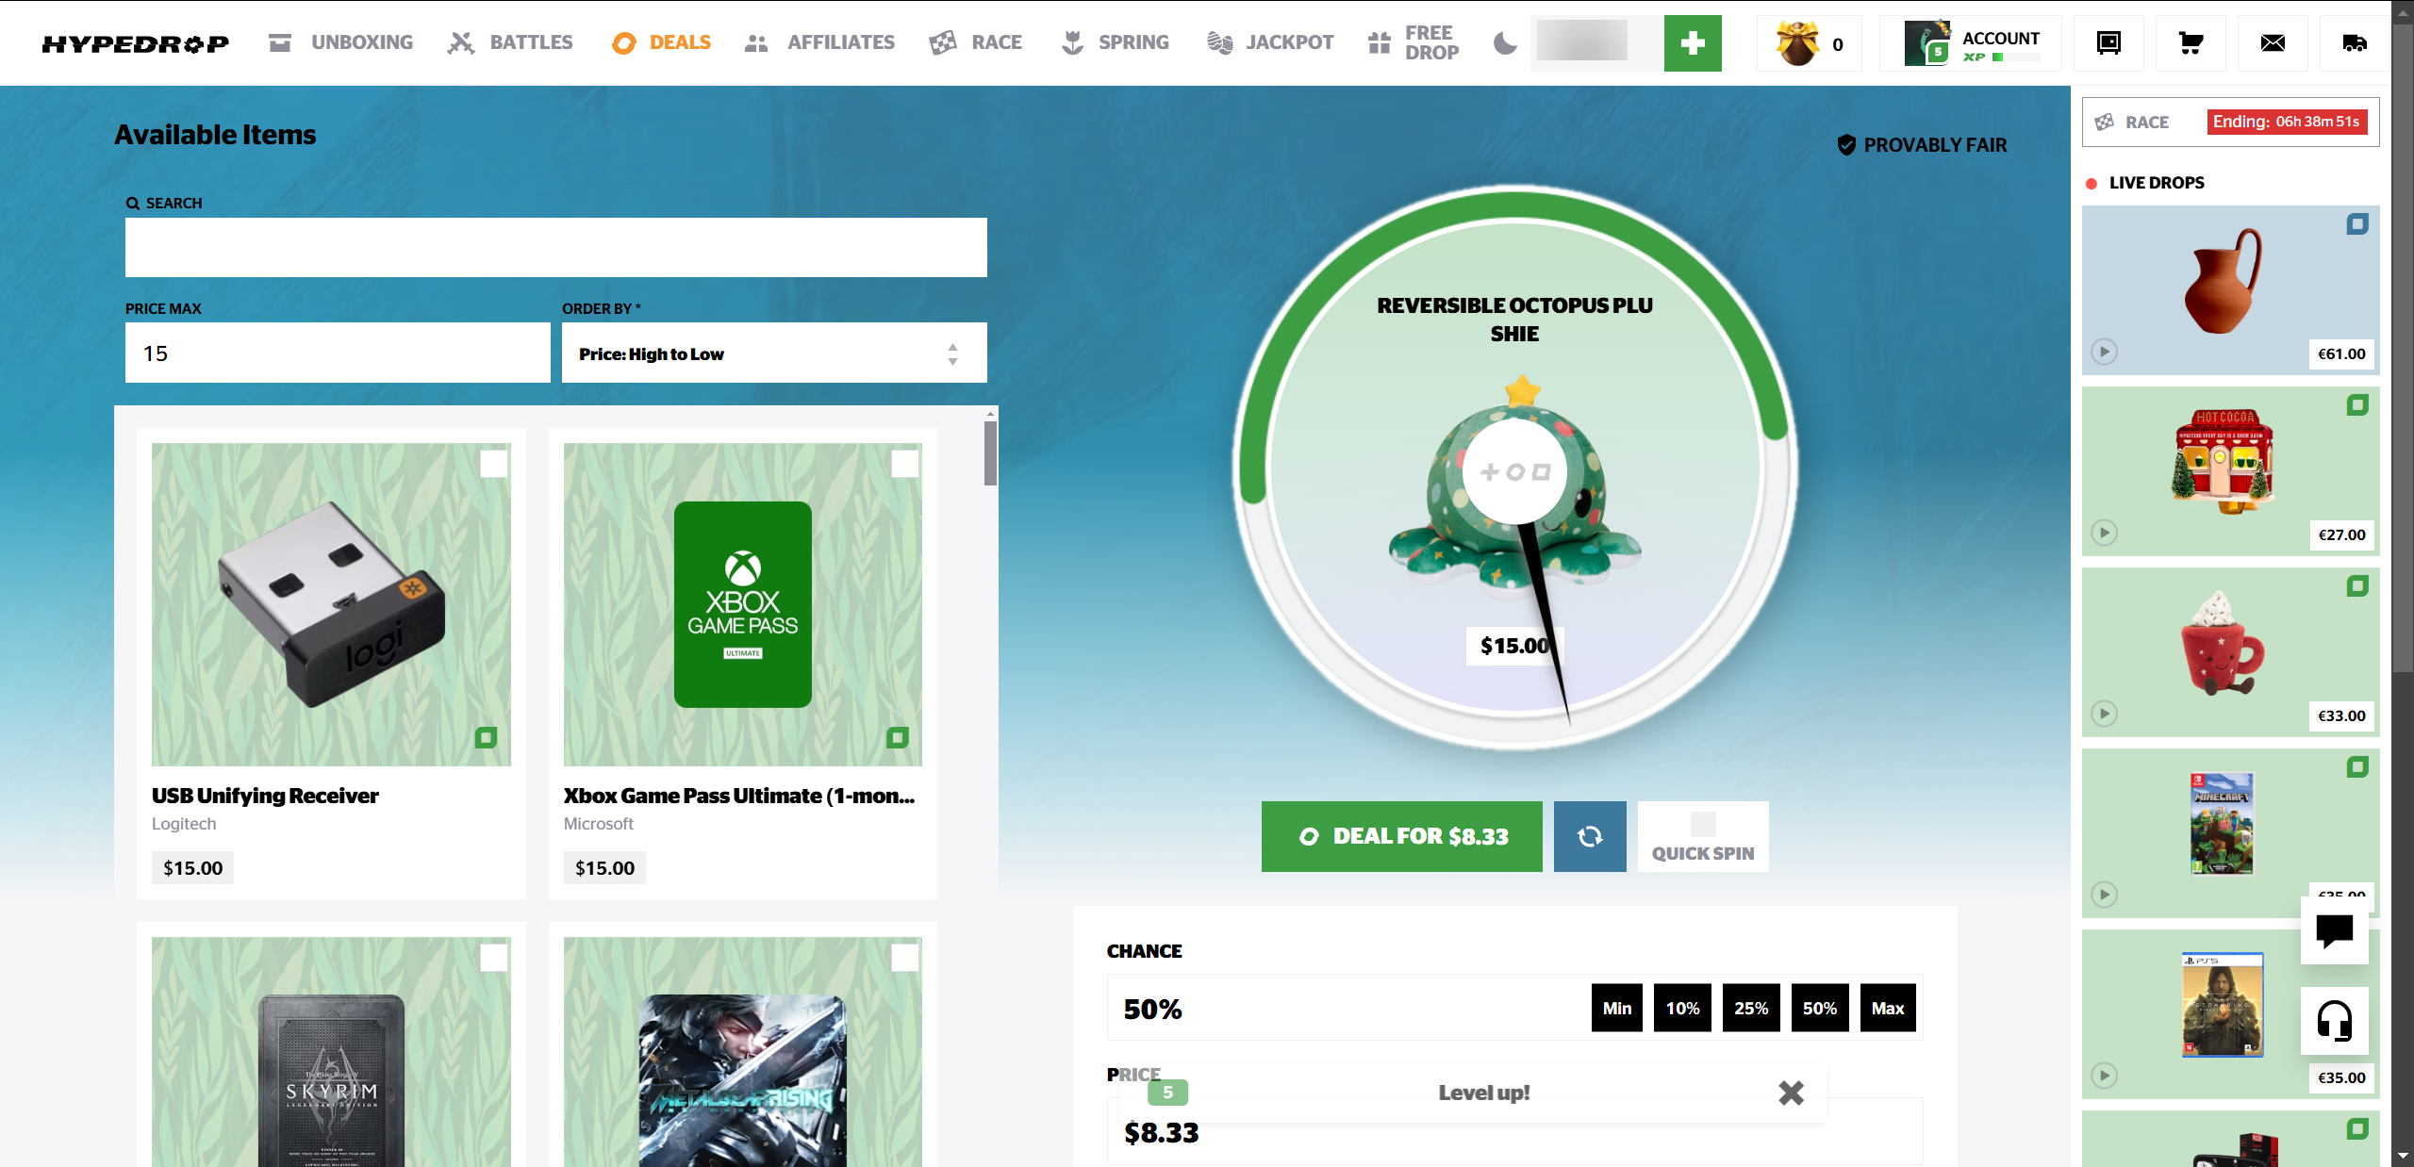This screenshot has width=2414, height=1167.
Task: Add funds with green plus button
Action: tap(1693, 43)
